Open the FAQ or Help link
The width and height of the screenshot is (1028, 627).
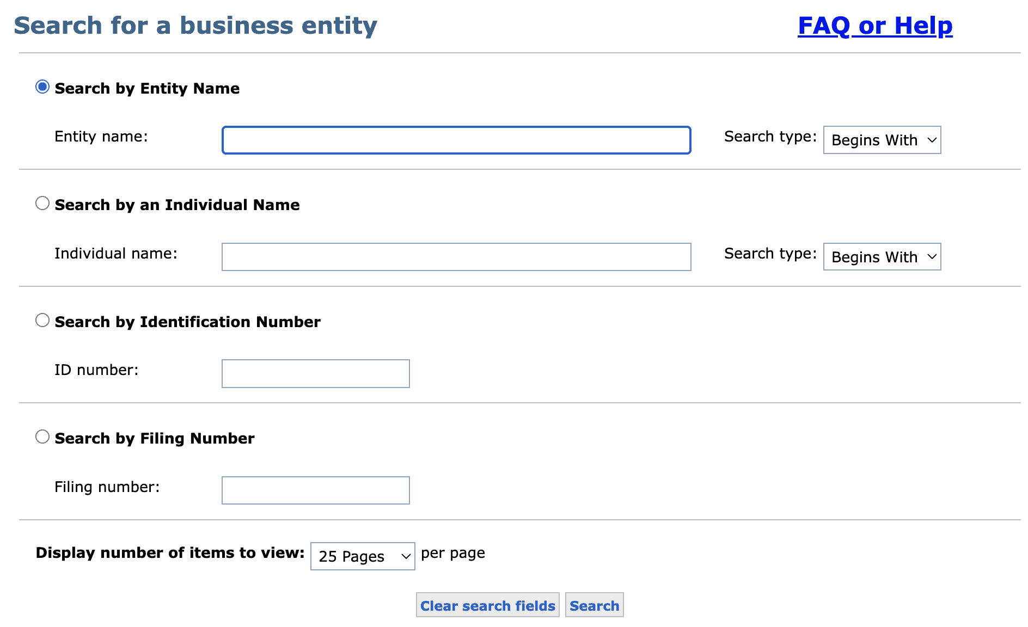pos(875,26)
